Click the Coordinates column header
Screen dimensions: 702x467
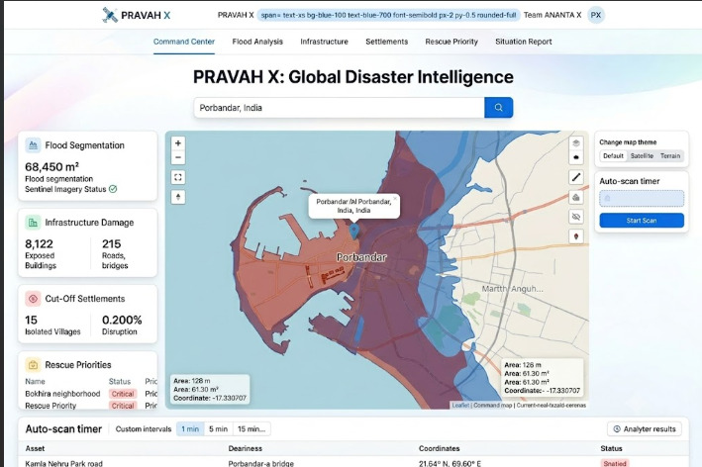click(440, 448)
